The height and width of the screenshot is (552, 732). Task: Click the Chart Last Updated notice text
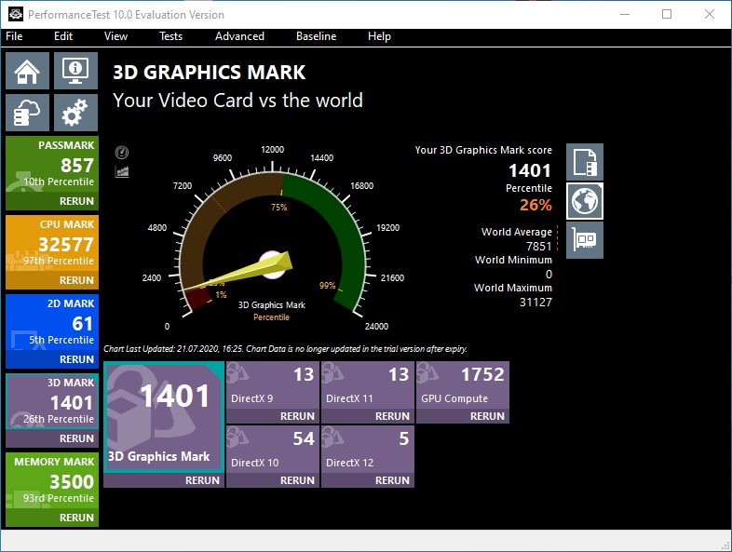tap(285, 348)
